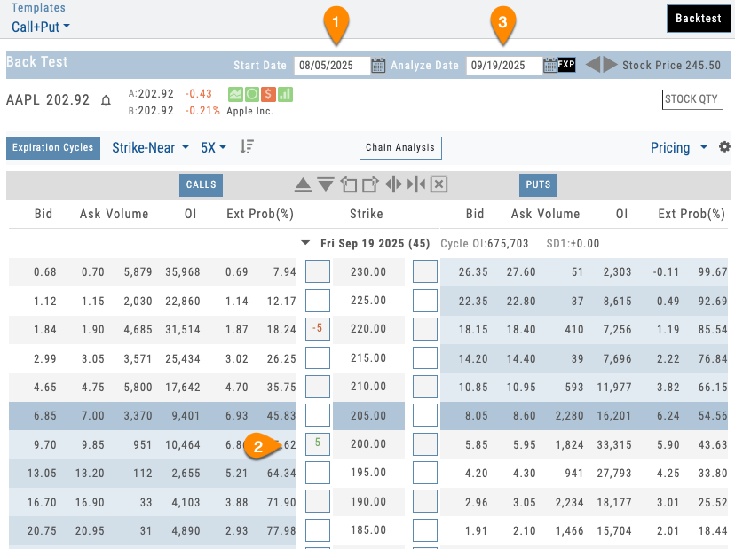Click the EXP expiration icon
Viewport: 735px width, 549px height.
click(x=566, y=65)
